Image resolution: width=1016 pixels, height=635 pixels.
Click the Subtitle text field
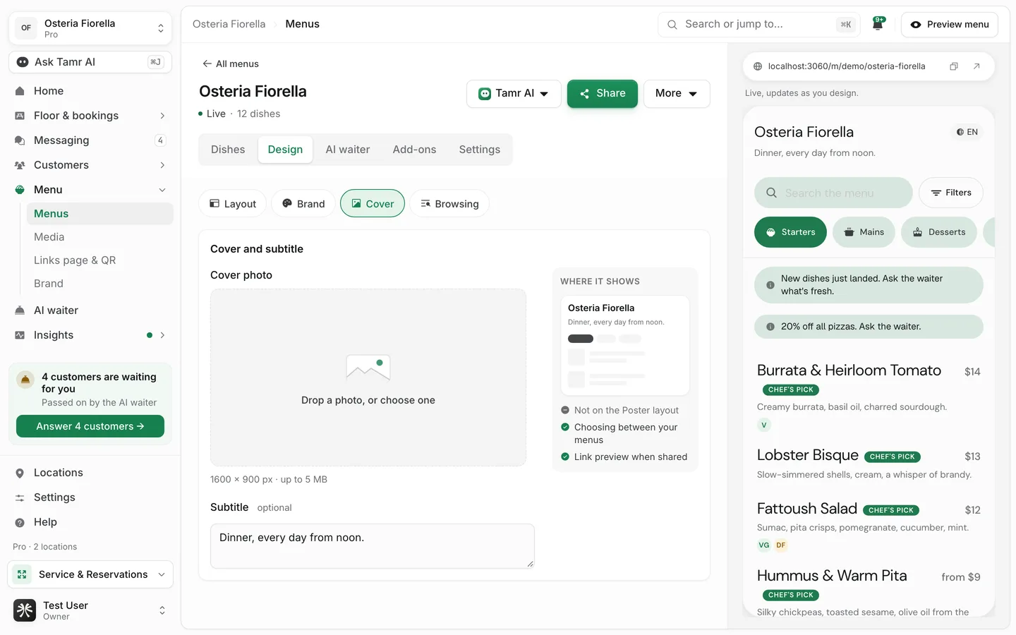(x=373, y=546)
